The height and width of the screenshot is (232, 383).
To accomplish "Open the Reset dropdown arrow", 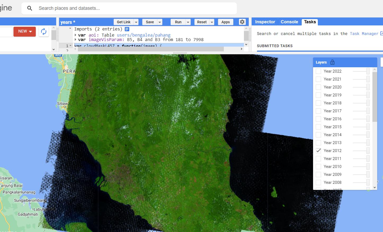I will point(212,22).
